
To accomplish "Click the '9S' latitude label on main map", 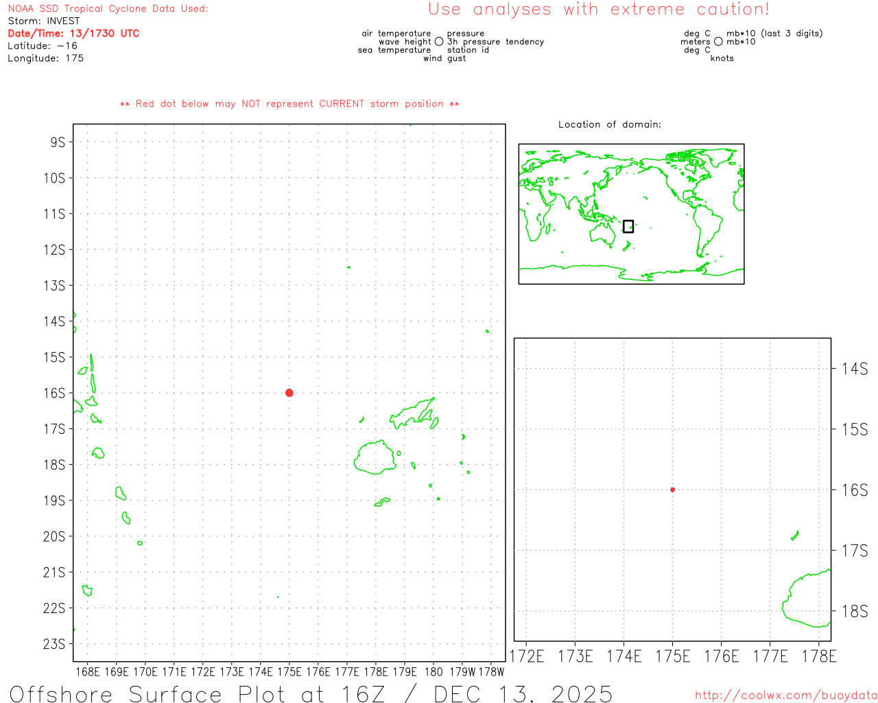I will pos(58,142).
